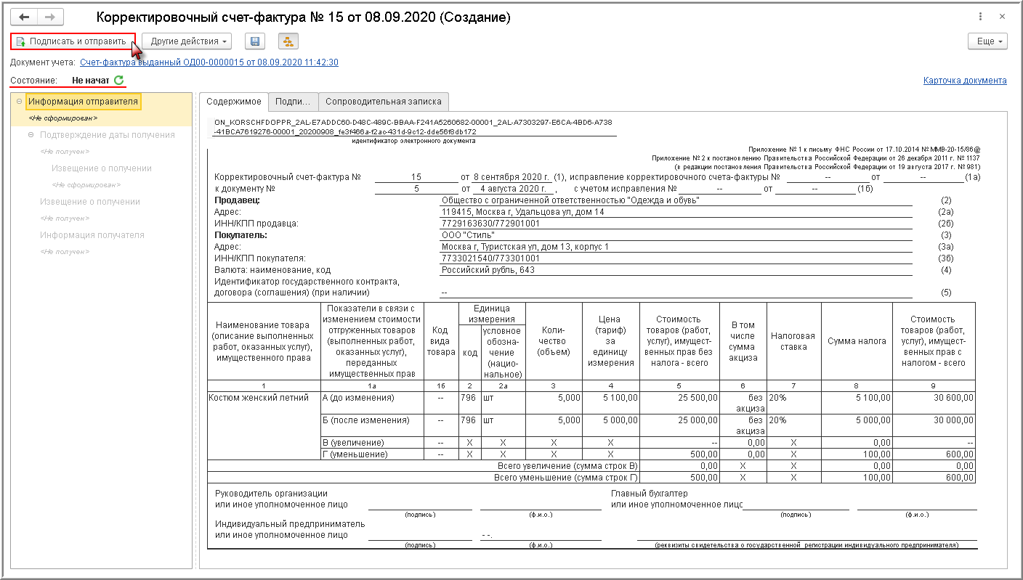1023x580 pixels.
Task: Click ИНН/КПП value 7729163630/772901001
Action: 490,224
